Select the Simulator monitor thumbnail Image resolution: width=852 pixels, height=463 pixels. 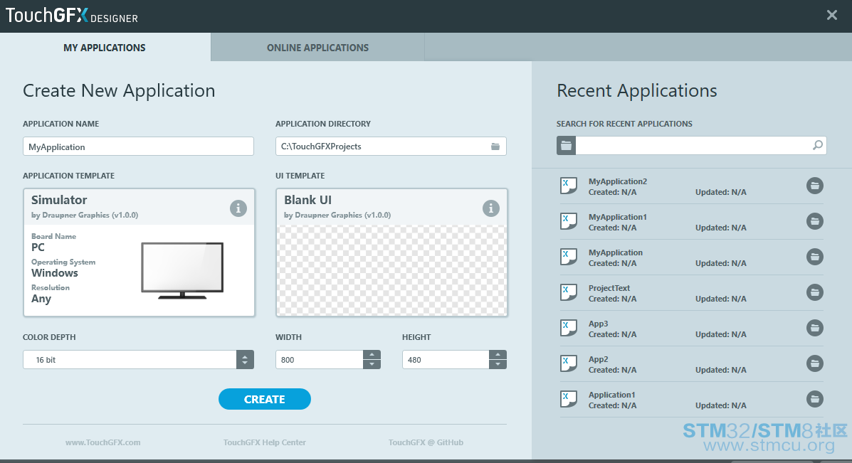182,271
